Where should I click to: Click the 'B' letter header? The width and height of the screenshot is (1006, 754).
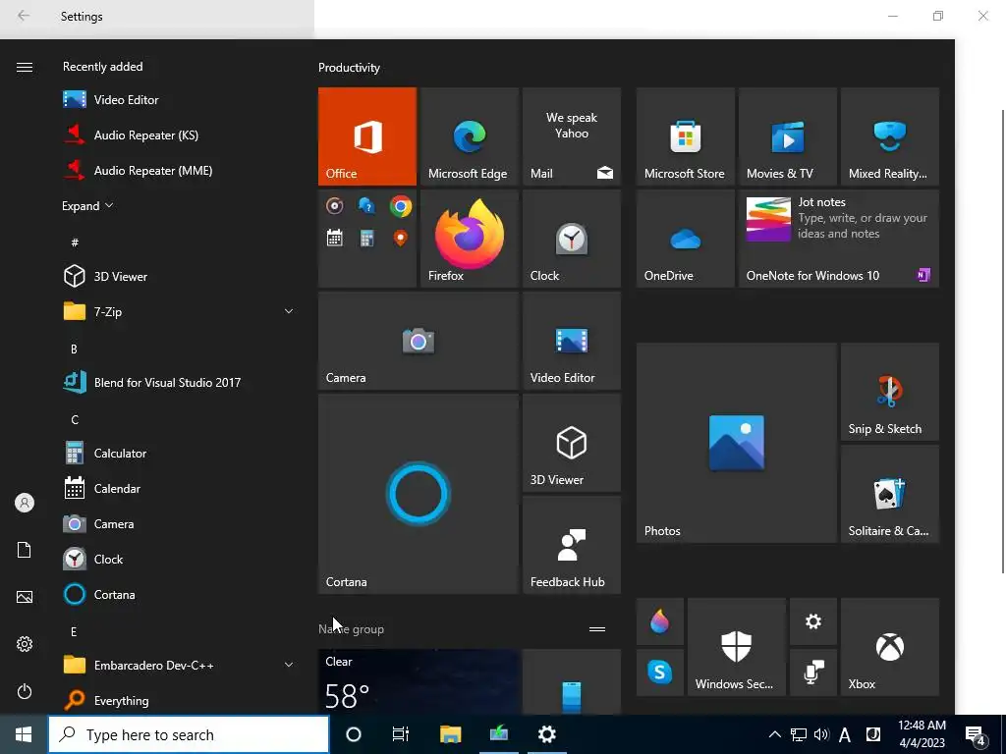[x=74, y=350]
